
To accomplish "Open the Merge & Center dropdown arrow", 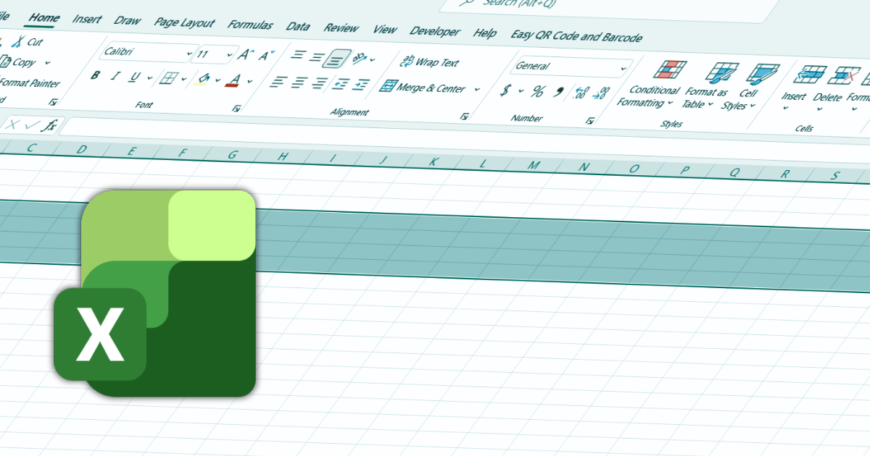I will pos(477,90).
